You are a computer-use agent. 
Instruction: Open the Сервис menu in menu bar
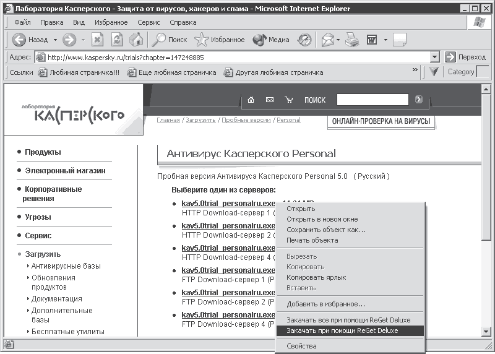click(x=148, y=22)
